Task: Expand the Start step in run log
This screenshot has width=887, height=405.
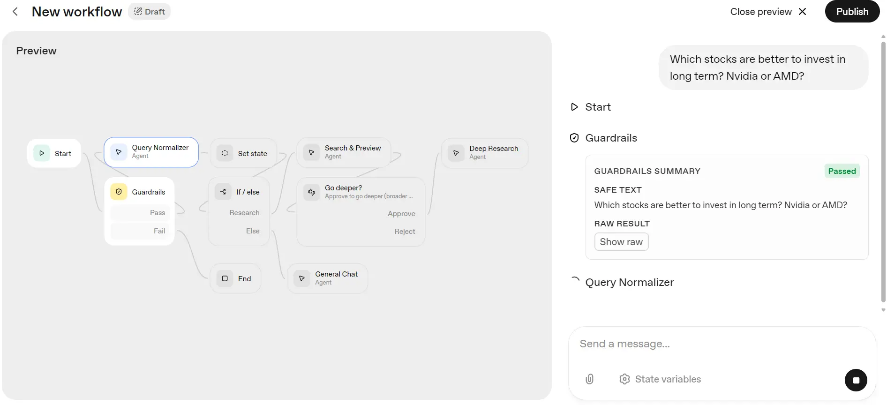Action: tap(597, 107)
